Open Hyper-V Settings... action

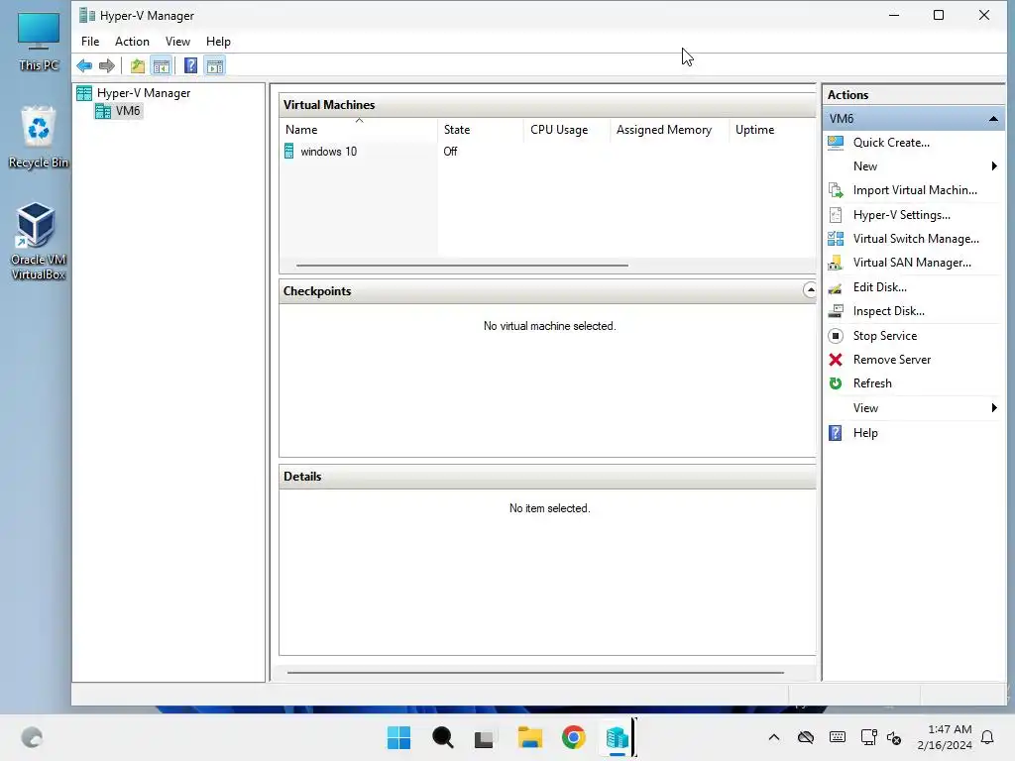click(x=901, y=215)
